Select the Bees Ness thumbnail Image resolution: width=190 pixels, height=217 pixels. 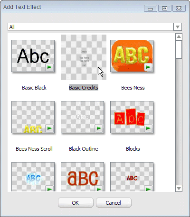132,56
